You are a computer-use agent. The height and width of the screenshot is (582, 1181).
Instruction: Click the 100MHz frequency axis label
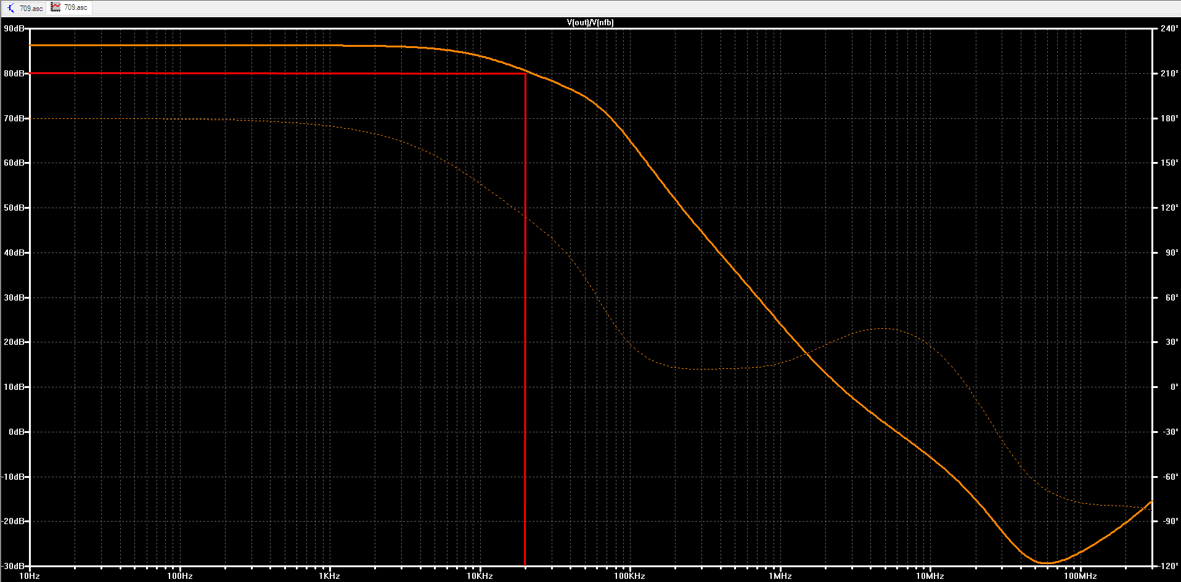point(1080,576)
